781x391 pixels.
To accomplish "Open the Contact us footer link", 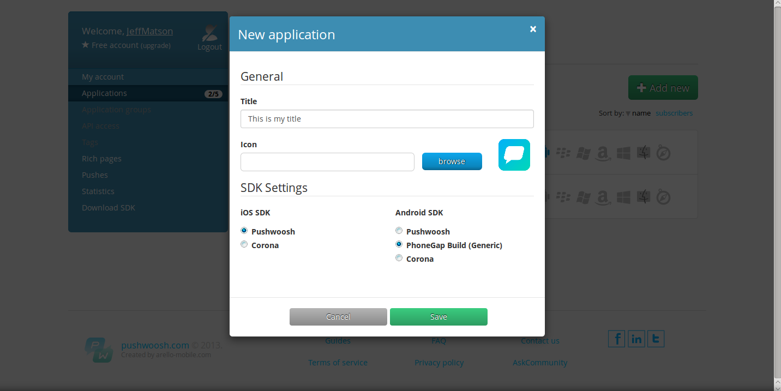I will tap(540, 341).
